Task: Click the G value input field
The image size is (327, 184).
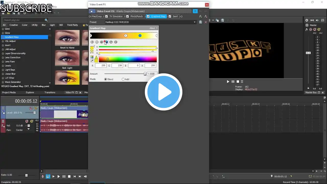Action: (x=117, y=66)
